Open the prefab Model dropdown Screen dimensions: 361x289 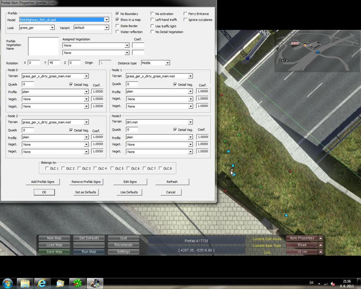tap(106, 20)
